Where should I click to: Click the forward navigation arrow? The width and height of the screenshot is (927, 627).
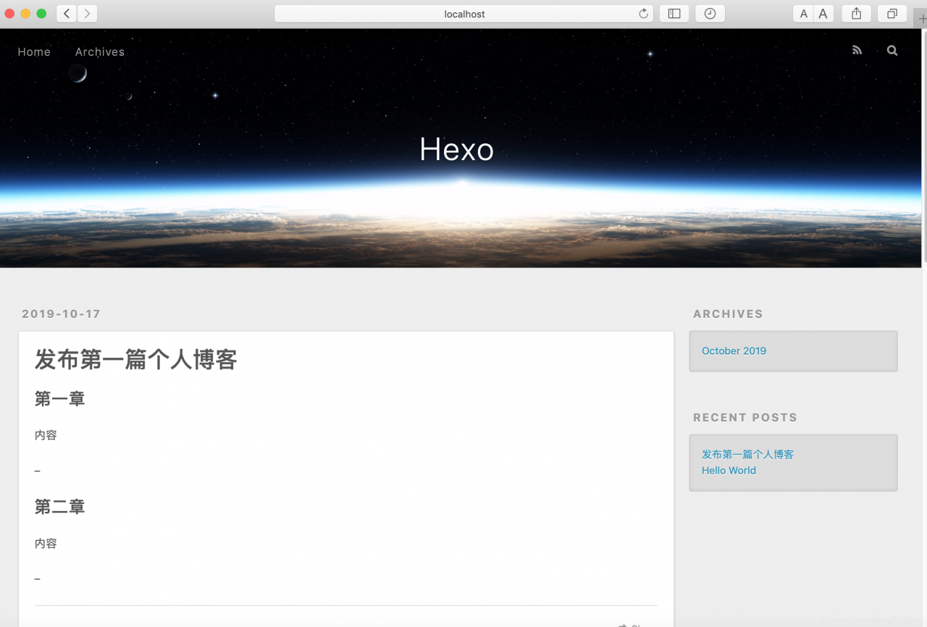pyautogui.click(x=87, y=13)
